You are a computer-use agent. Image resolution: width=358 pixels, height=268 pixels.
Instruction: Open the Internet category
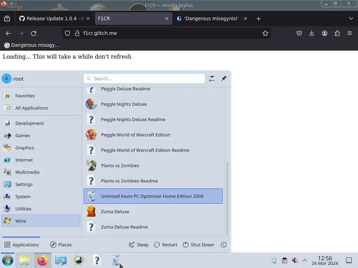41,160
